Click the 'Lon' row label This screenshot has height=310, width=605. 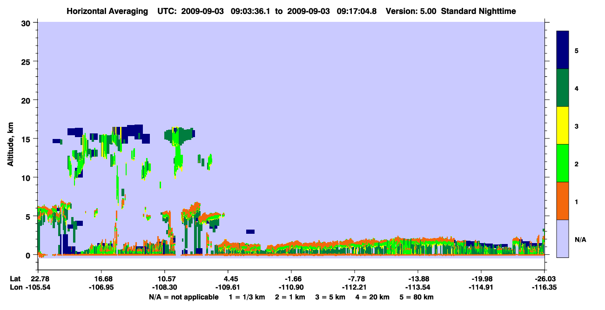(16, 287)
